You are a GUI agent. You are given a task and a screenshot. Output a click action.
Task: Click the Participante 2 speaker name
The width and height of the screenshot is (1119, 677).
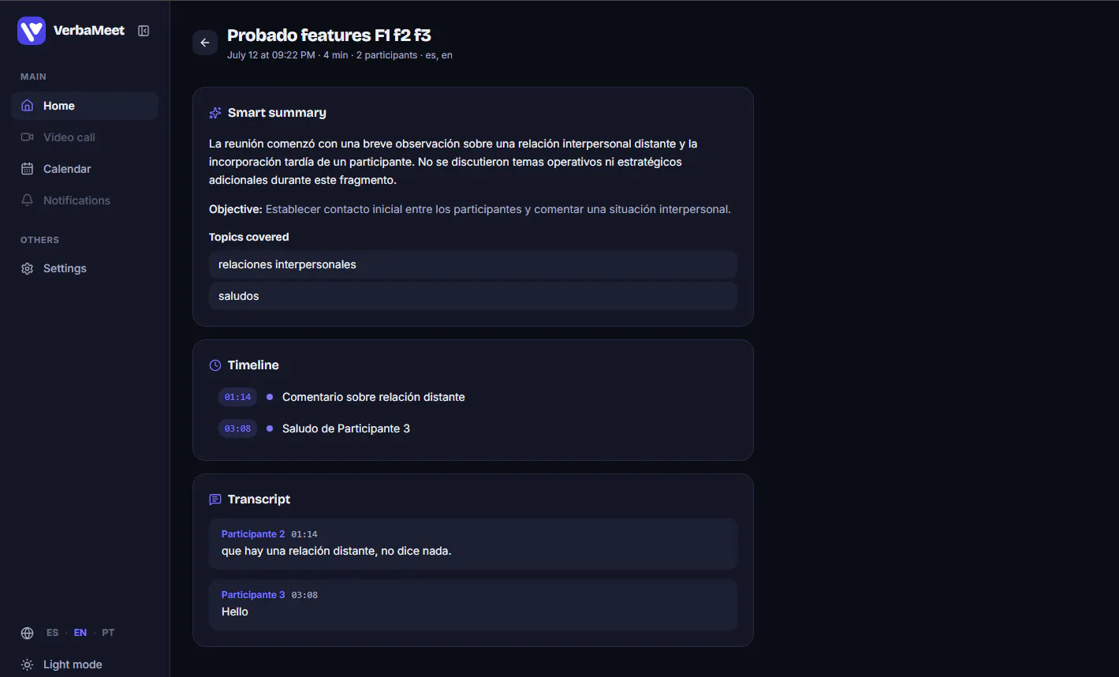(x=253, y=534)
